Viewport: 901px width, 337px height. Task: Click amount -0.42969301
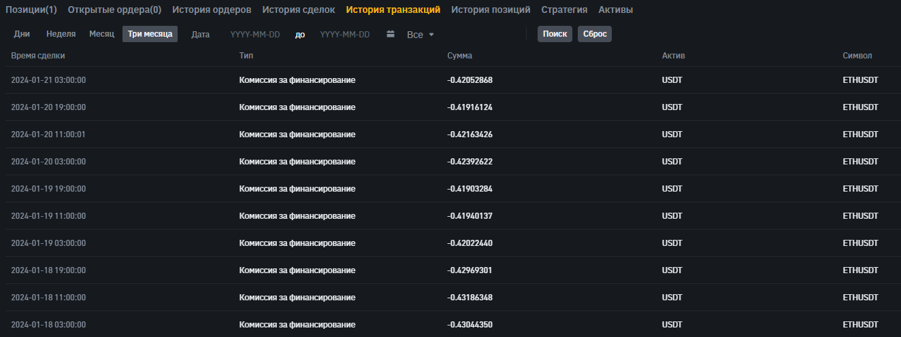[x=470, y=270]
